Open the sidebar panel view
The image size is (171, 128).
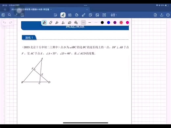click(x=3, y=15)
